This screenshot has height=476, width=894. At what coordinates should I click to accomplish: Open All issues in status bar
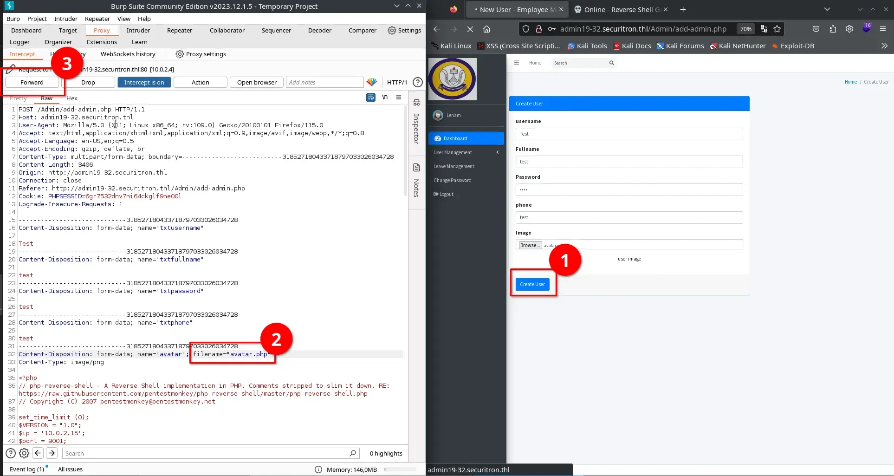[x=70, y=469]
